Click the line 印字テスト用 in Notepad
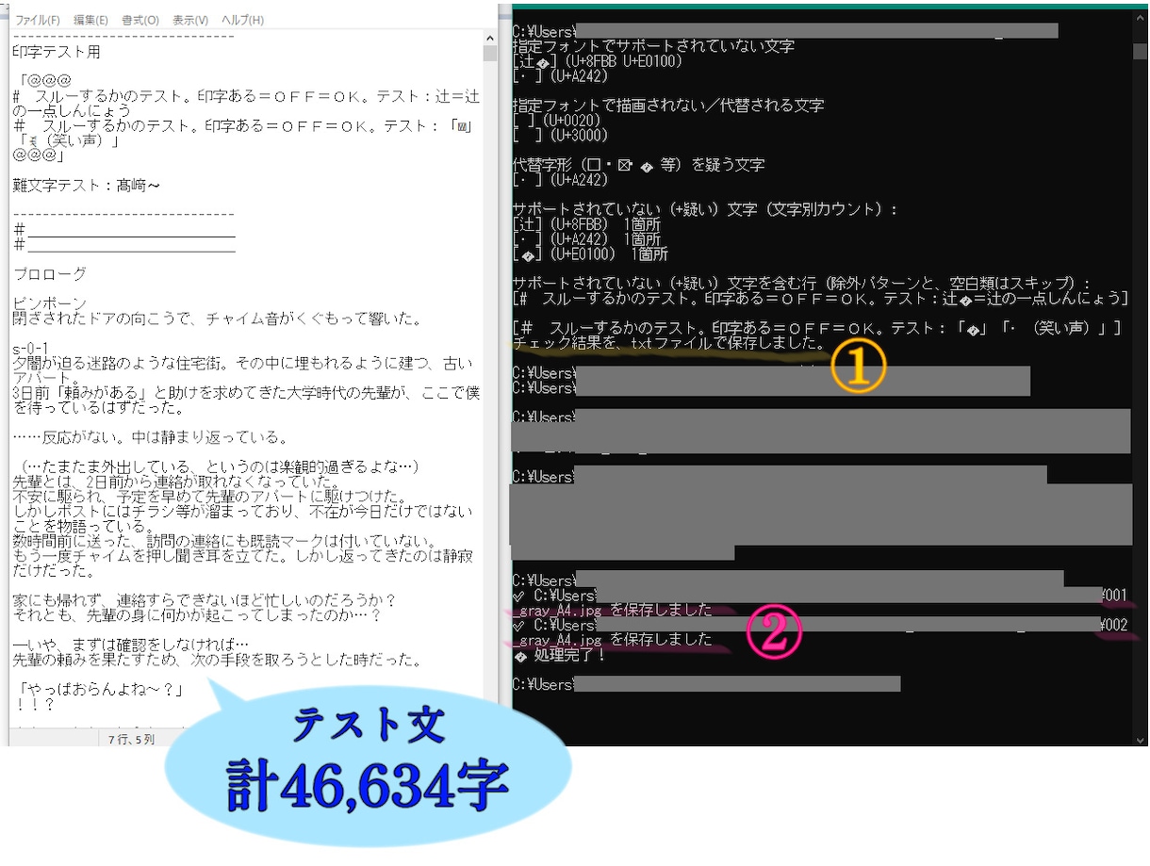1150x866 pixels. point(57,53)
